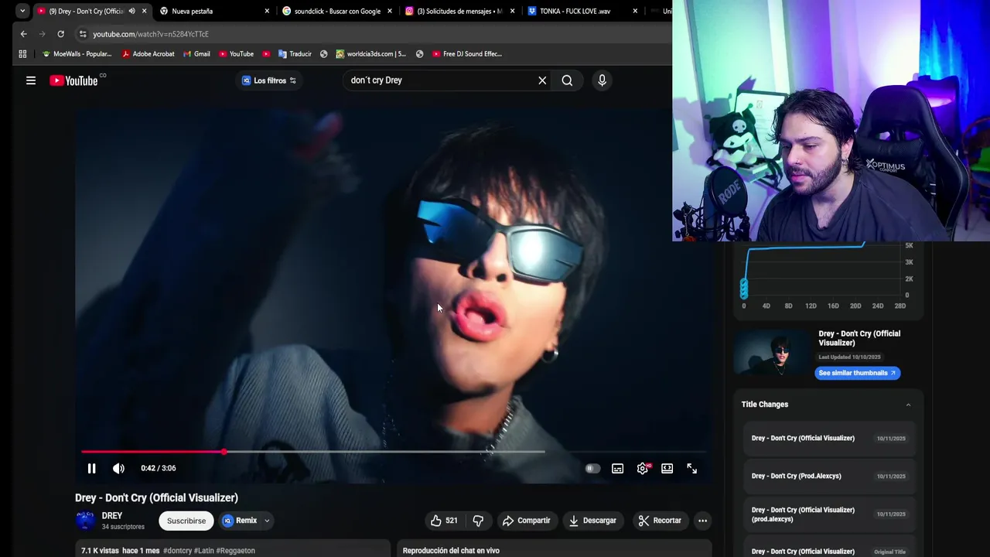Open the MoeWalls bookmark

77,54
